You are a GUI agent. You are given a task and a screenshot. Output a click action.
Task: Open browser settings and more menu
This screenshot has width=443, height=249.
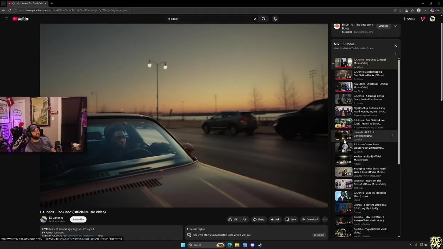point(424,10)
